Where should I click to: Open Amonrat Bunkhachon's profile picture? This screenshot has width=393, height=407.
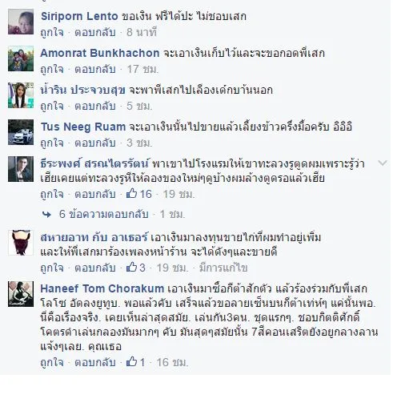[x=21, y=58]
